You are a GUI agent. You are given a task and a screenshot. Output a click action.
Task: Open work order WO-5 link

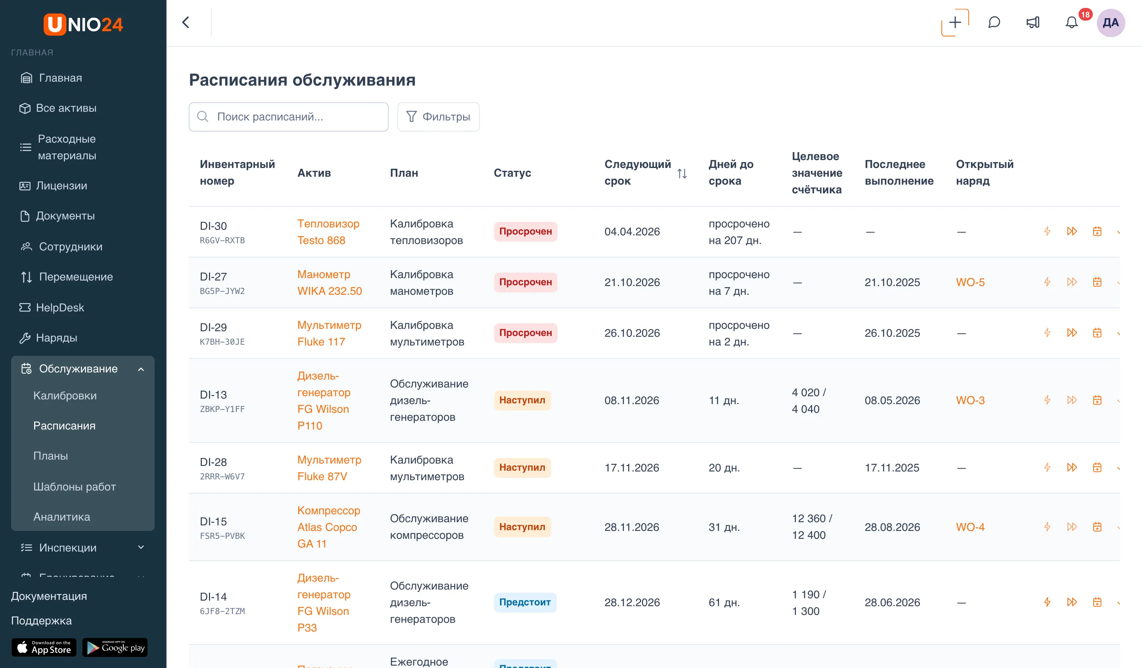(x=970, y=282)
